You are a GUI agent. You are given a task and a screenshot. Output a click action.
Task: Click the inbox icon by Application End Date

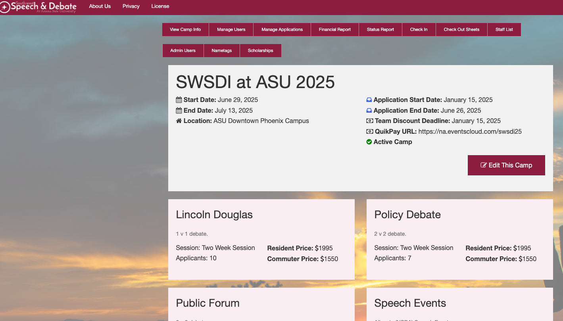(369, 111)
